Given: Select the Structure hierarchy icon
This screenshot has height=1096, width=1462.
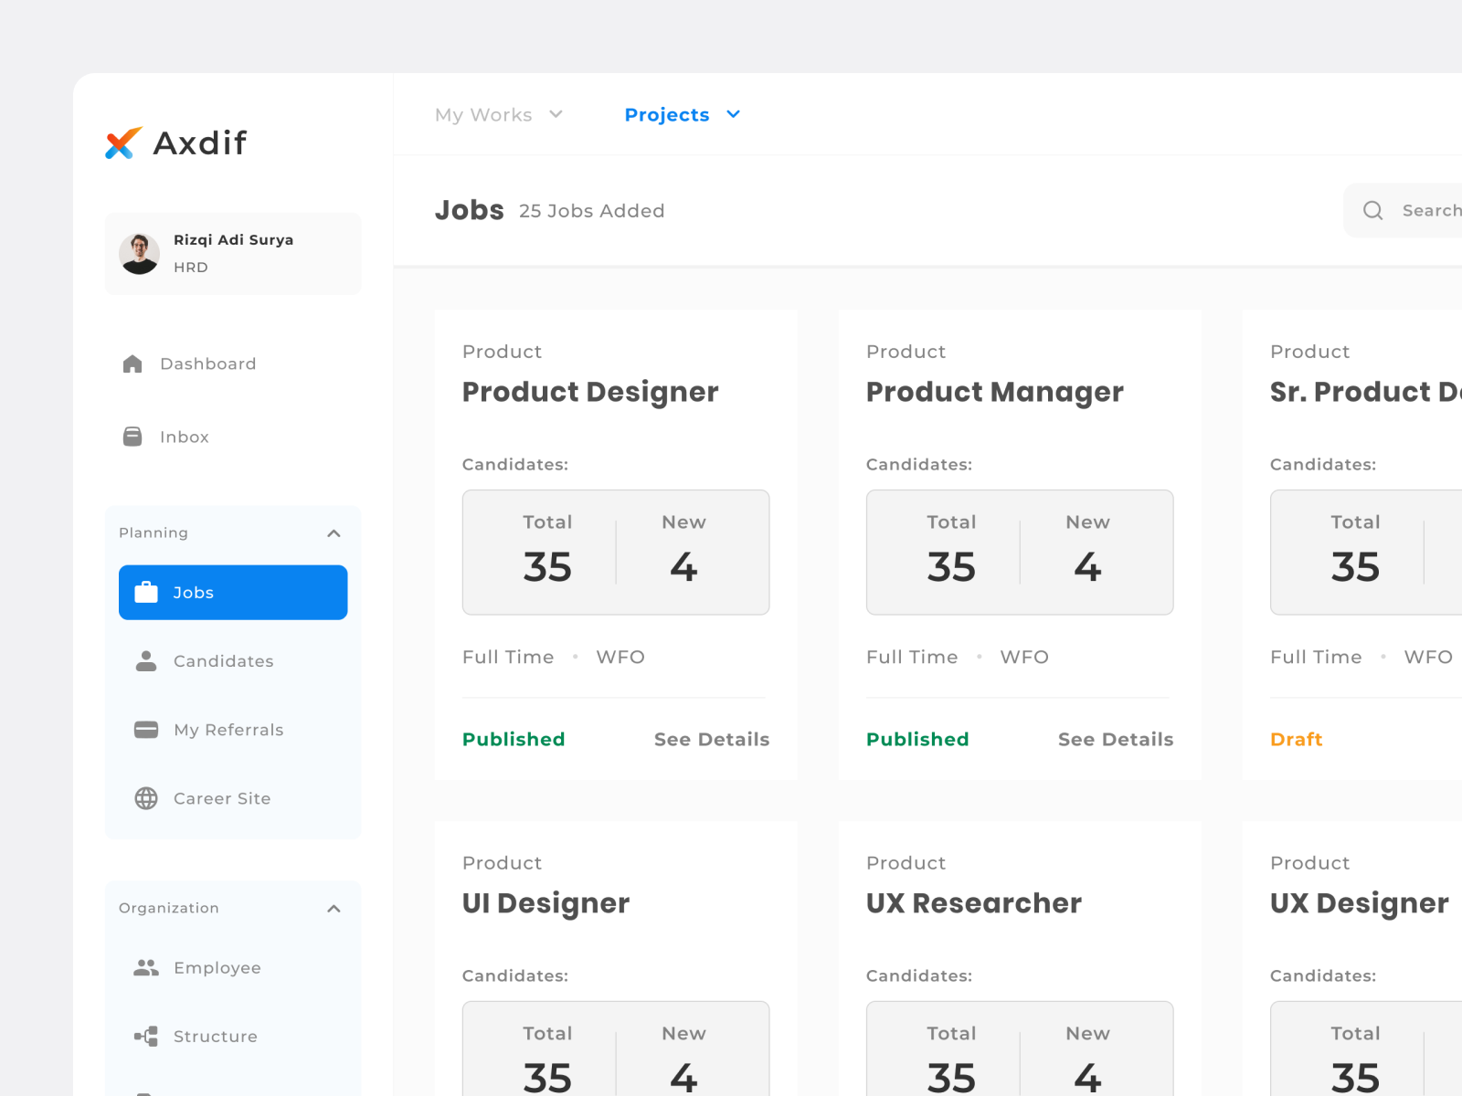Looking at the screenshot, I should point(145,1037).
